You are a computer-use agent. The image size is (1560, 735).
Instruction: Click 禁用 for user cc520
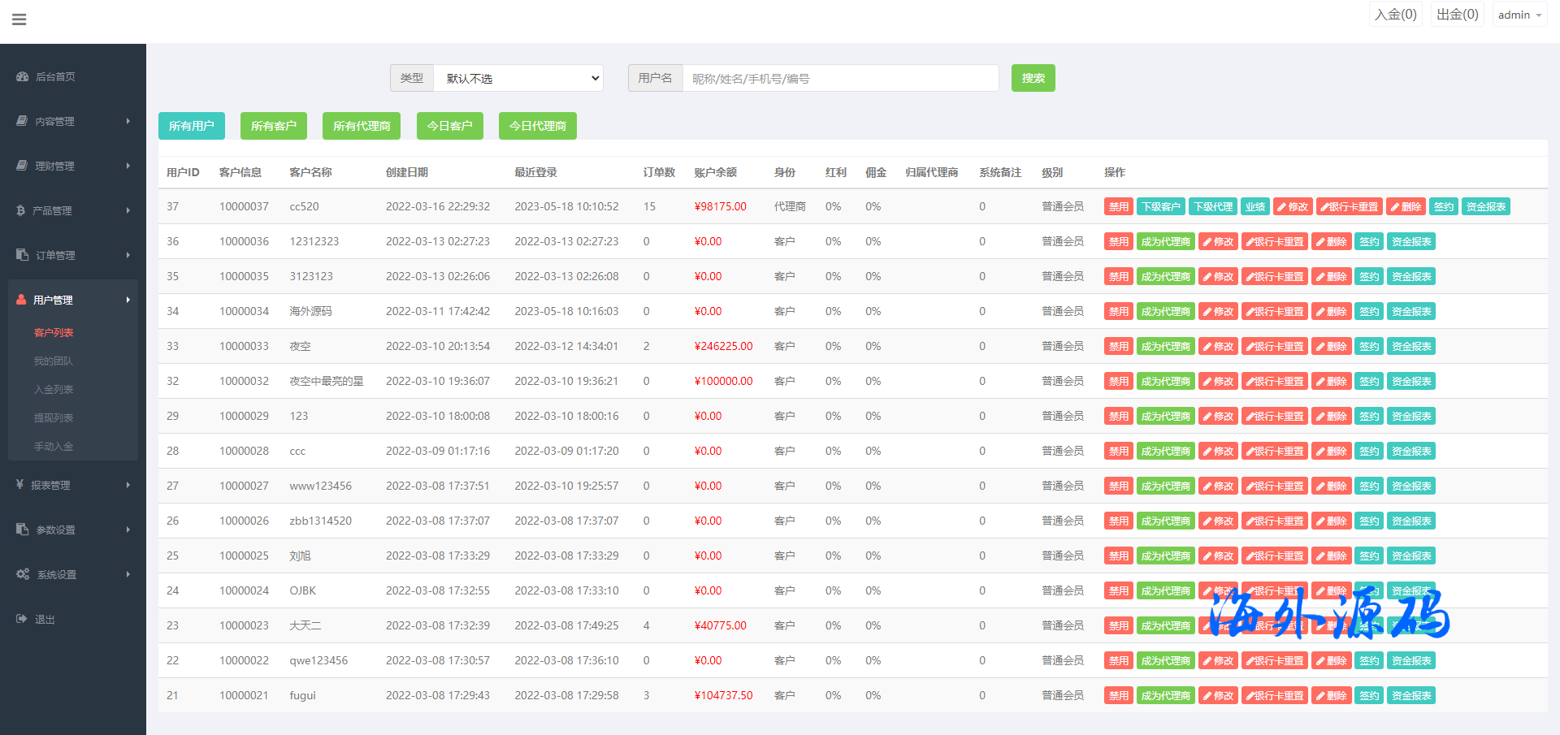1118,206
